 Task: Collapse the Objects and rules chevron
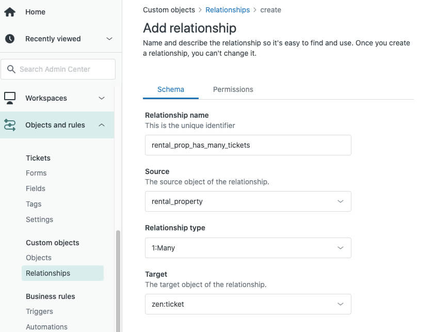pos(102,125)
